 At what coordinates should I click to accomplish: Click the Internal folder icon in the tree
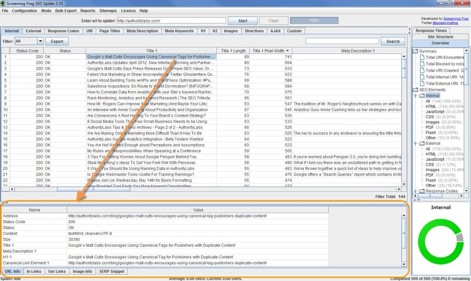422,96
